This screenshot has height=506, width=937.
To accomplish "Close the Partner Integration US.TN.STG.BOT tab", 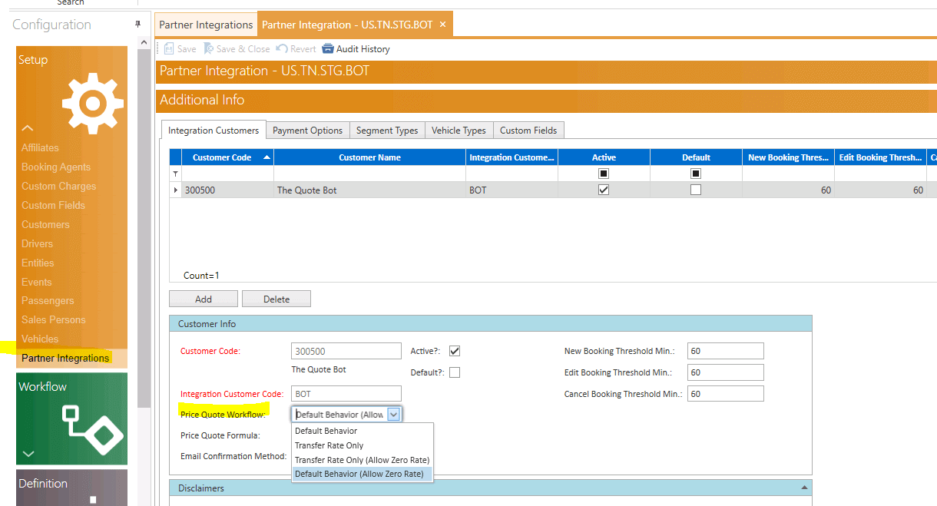I will (442, 25).
